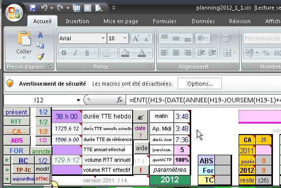Viewport: 281px width, 188px height.
Task: Click the center text alignment icon
Action: pos(176,53)
